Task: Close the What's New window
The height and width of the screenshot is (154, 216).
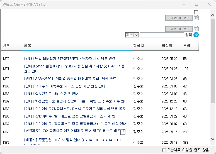Action: (209, 4)
